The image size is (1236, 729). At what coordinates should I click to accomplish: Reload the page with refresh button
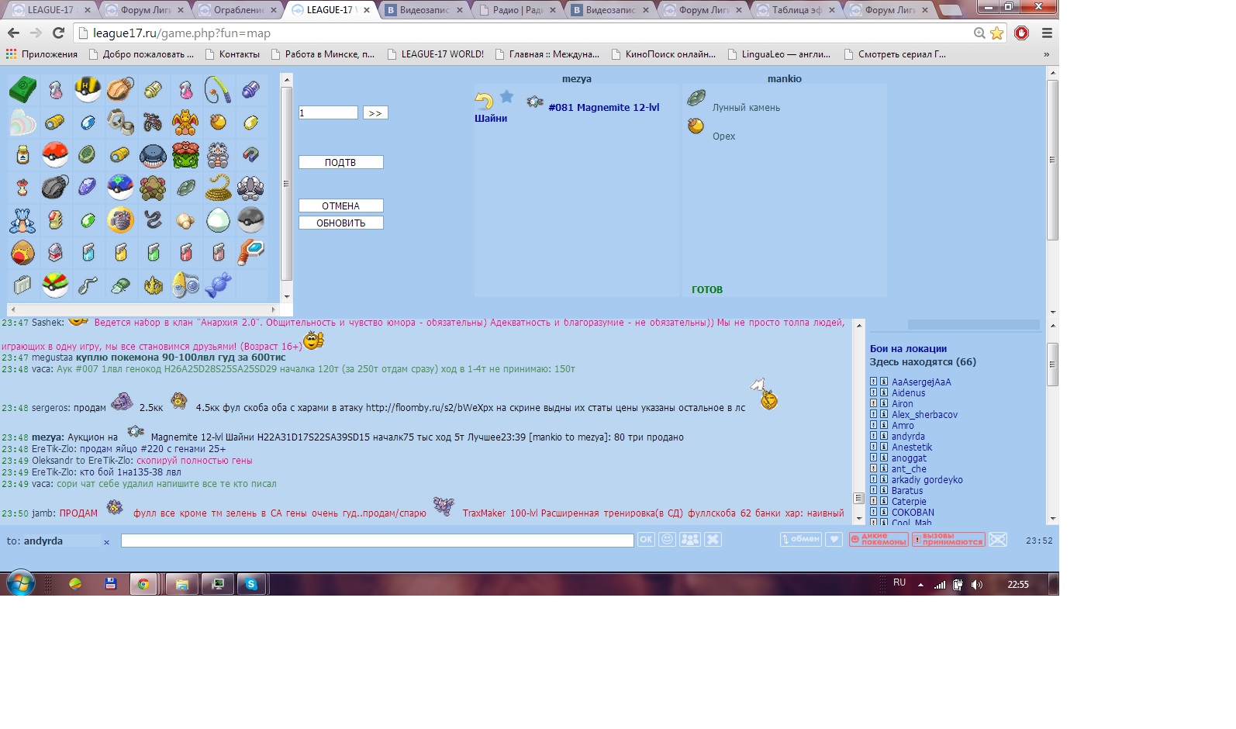tap(58, 33)
